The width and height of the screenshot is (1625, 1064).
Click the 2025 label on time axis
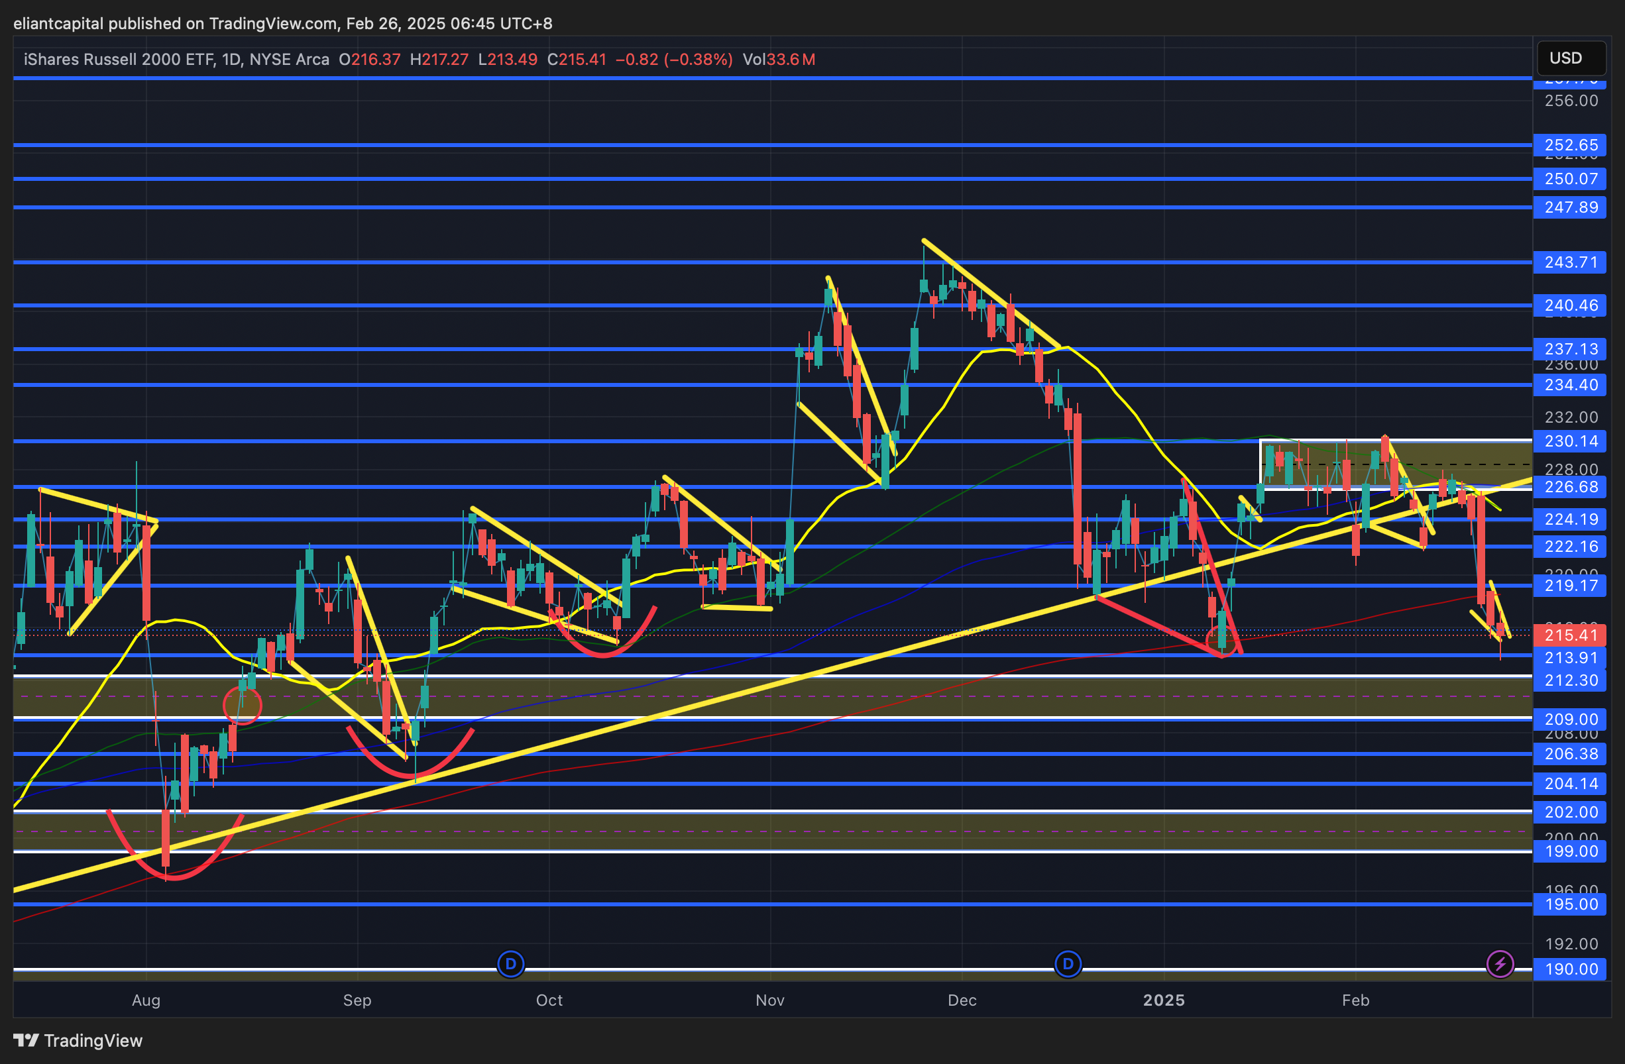tap(1164, 1000)
